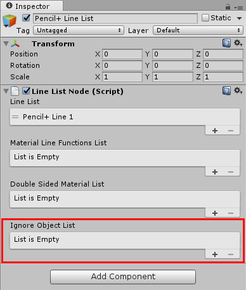Collapse the Transform component foldout

point(6,44)
